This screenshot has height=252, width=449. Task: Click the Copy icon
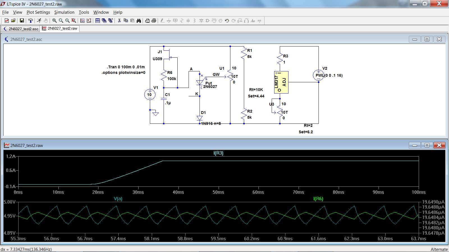[x=126, y=21]
